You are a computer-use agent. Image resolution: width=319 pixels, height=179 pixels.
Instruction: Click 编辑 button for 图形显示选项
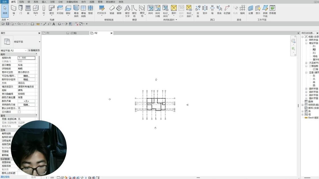(26, 80)
